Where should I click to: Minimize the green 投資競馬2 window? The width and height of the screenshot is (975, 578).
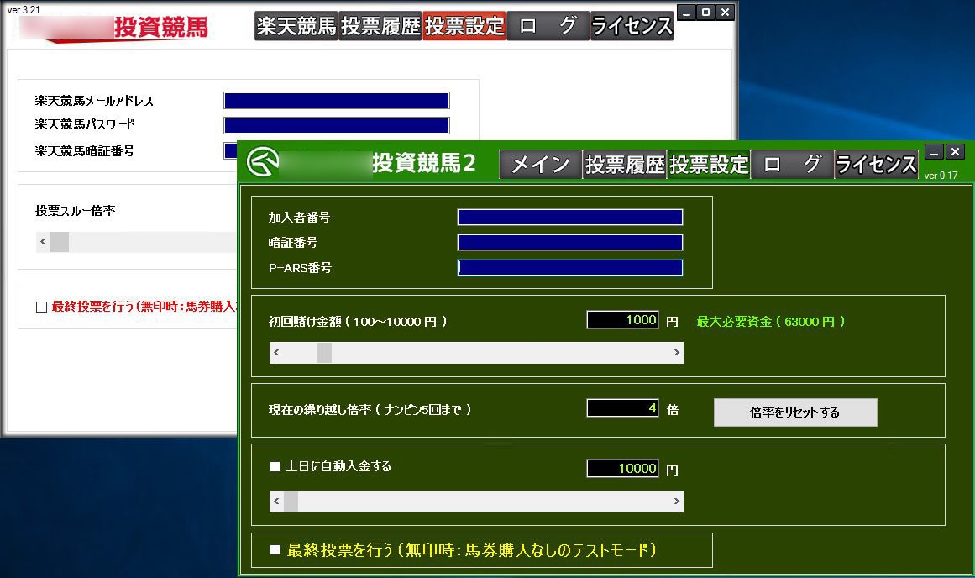934,152
